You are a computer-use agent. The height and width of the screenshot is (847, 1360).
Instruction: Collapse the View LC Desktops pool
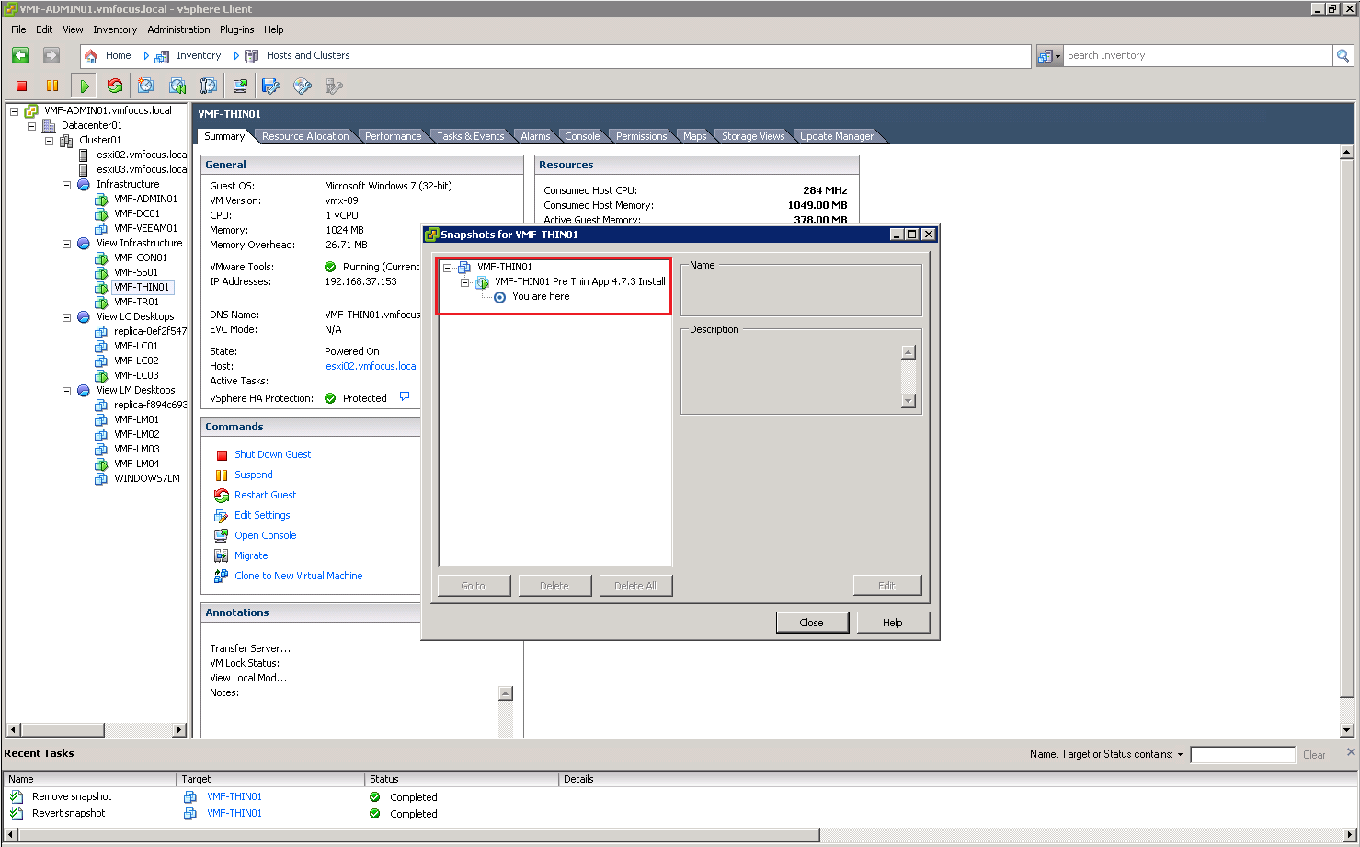pos(66,317)
